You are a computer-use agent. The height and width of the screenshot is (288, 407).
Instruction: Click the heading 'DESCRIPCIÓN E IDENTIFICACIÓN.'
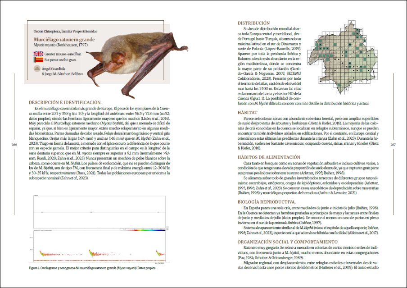click(65, 102)
